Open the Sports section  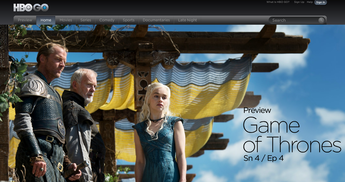tap(129, 20)
